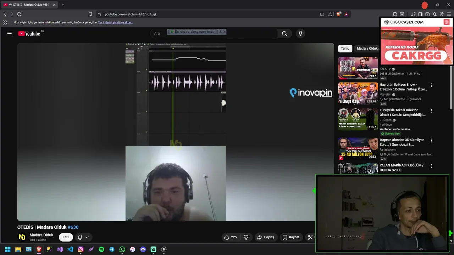
Task: Open WhatsApp from taskbar
Action: (x=122, y=249)
